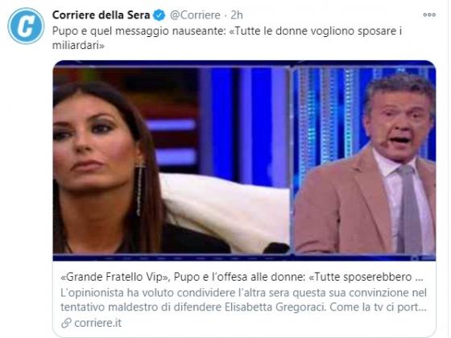Viewport: 451px width, 338px height.
Task: Click the Corriere della Sera display name
Action: coord(101,15)
